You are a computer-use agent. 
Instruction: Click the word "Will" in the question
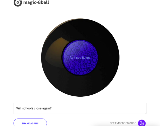(x=19, y=108)
